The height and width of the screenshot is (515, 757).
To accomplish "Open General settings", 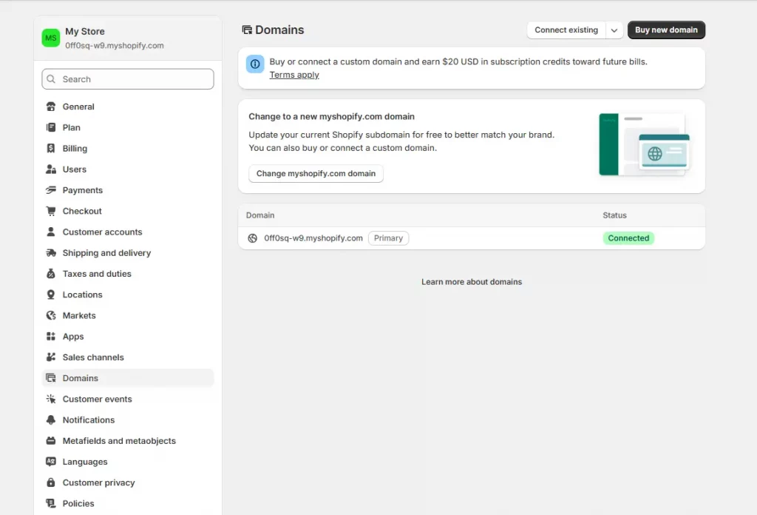I will click(x=128, y=107).
